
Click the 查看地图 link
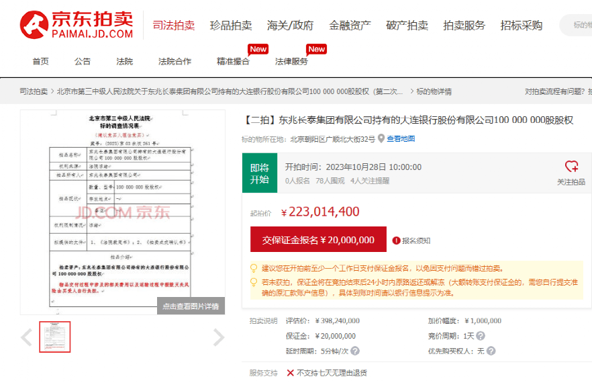click(x=401, y=139)
